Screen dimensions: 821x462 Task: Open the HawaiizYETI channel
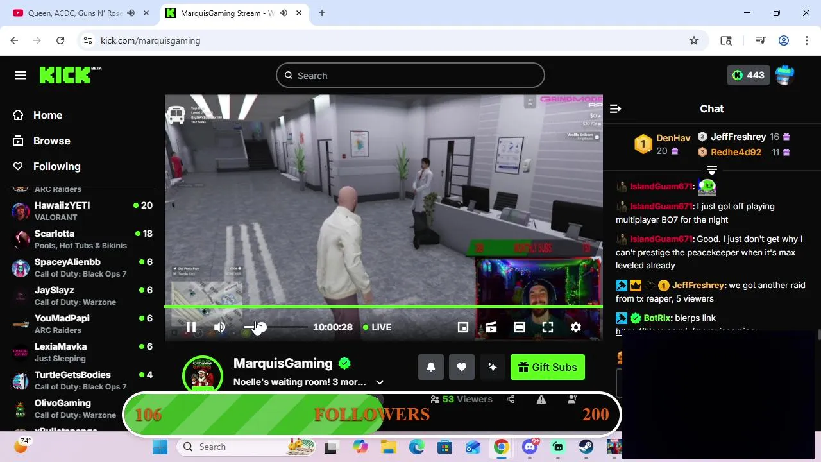82,211
